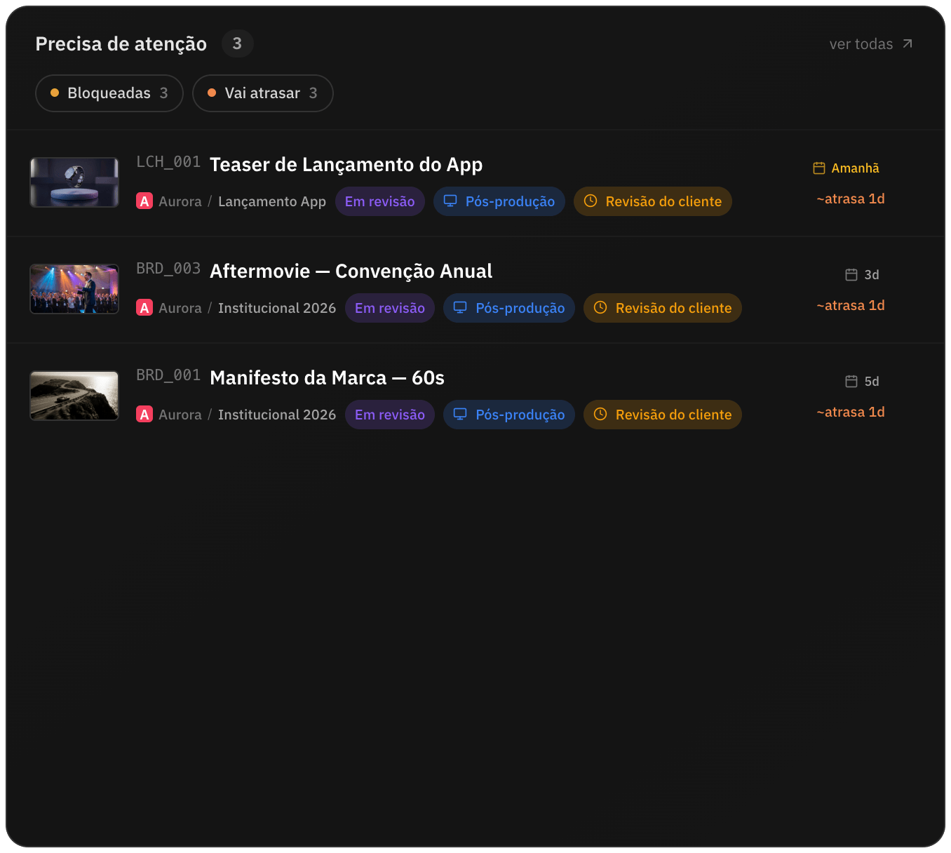This screenshot has width=951, height=853.
Task: Click the Aurora client icon in BRD_001 row
Action: (144, 415)
